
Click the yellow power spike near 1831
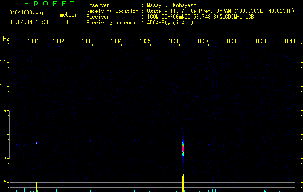click(x=36, y=187)
